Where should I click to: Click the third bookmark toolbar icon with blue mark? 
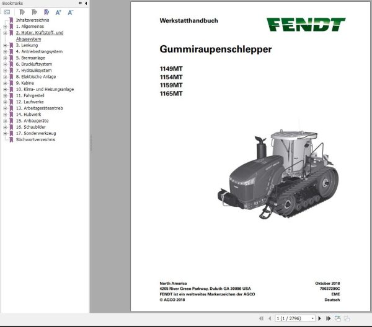[46, 12]
